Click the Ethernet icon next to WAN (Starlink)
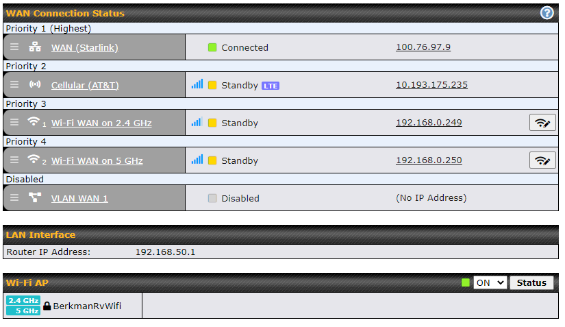565x327 pixels. [35, 47]
